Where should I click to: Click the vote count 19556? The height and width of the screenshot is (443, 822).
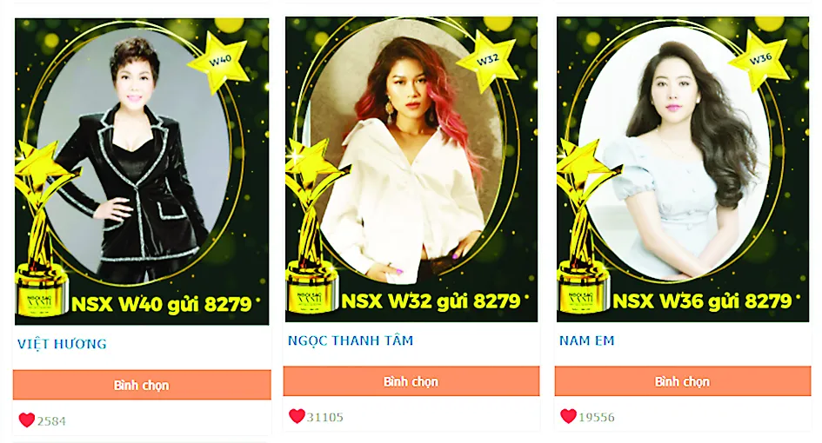tap(597, 417)
